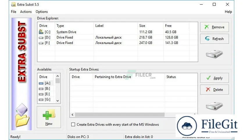Image resolution: width=243 pixels, height=140 pixels.
Task: Click the 247.0 GB size value
Action: pyautogui.click(x=146, y=43)
